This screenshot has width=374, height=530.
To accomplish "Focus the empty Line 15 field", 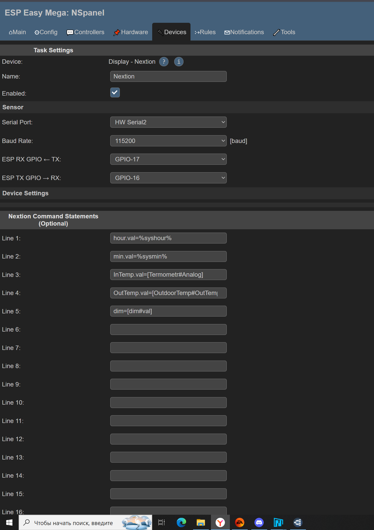I will coord(168,494).
